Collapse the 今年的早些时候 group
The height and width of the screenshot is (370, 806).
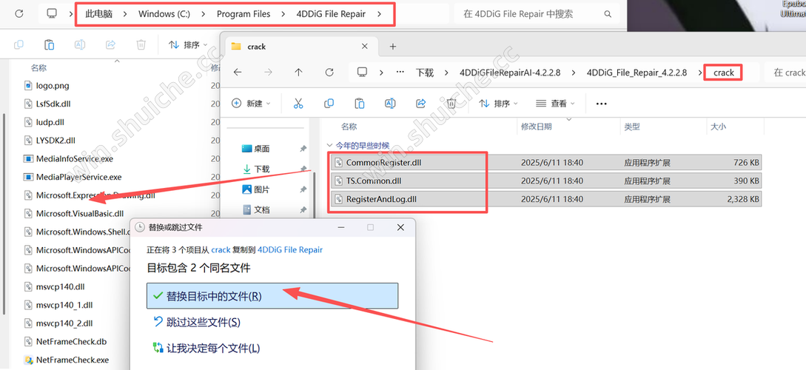(329, 146)
